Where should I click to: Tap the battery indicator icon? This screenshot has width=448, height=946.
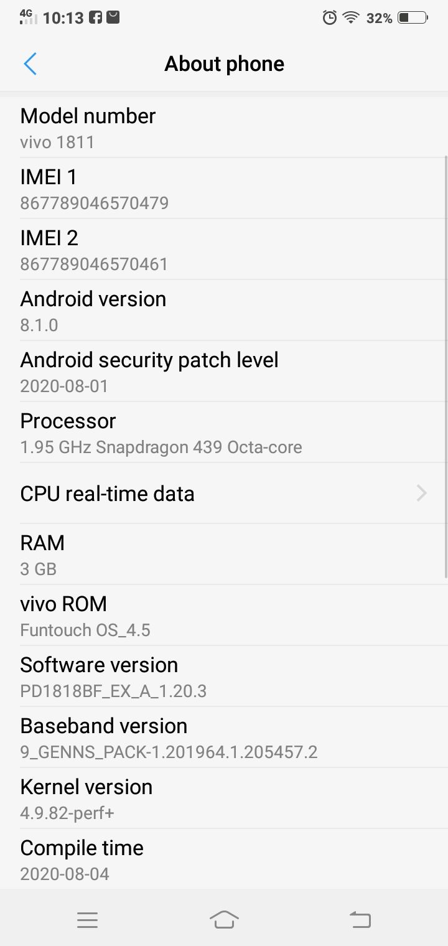click(x=413, y=18)
